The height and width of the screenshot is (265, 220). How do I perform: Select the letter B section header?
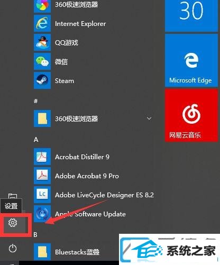(35, 235)
